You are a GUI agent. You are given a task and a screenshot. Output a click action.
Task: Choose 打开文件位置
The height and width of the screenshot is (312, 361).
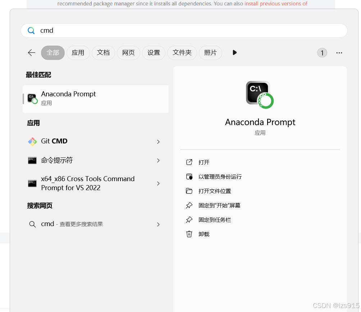point(215,191)
